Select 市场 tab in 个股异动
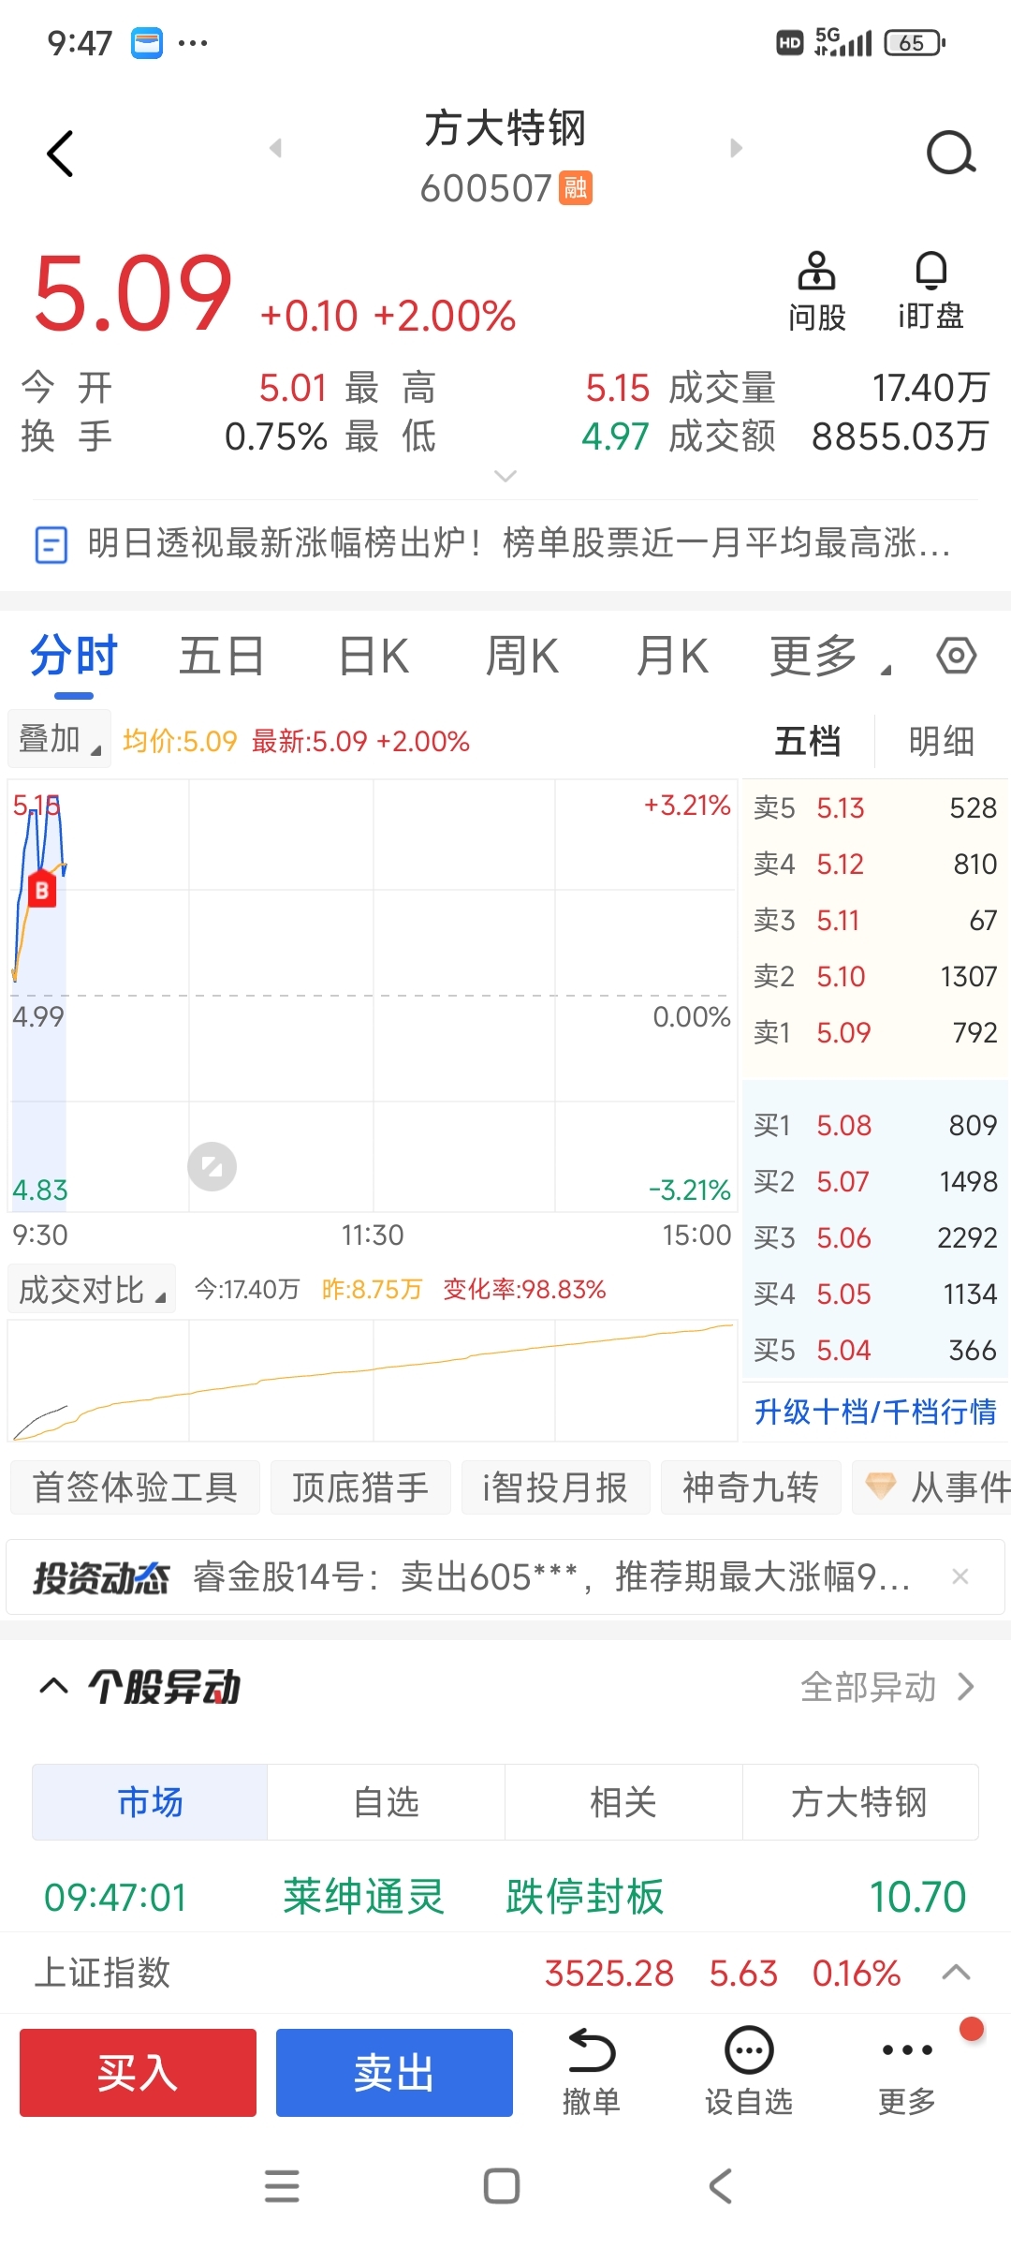The image size is (1011, 2248). (150, 1802)
